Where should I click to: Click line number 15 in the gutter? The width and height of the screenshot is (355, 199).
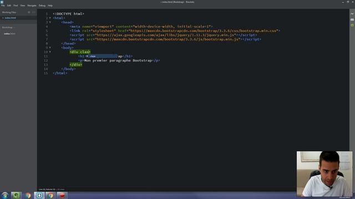[45, 74]
